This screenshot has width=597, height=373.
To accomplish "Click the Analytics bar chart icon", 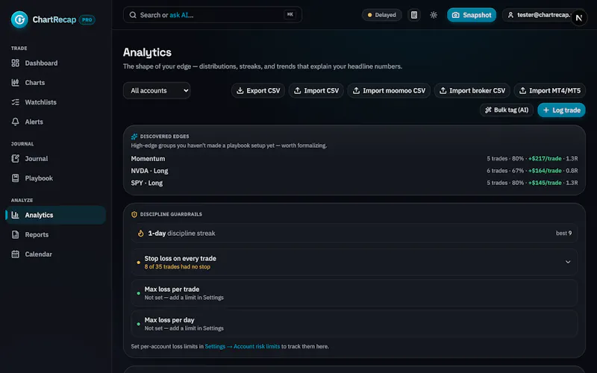I will pyautogui.click(x=15, y=215).
